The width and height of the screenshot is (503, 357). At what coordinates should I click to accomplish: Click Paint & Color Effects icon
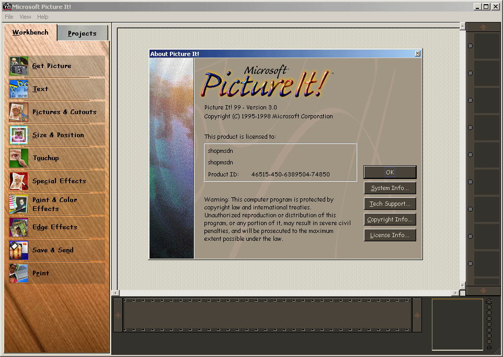[19, 204]
